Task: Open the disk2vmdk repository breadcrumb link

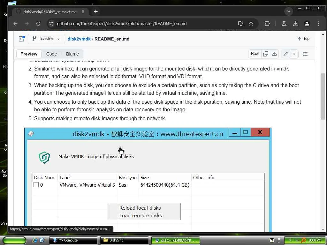Action: (79, 39)
